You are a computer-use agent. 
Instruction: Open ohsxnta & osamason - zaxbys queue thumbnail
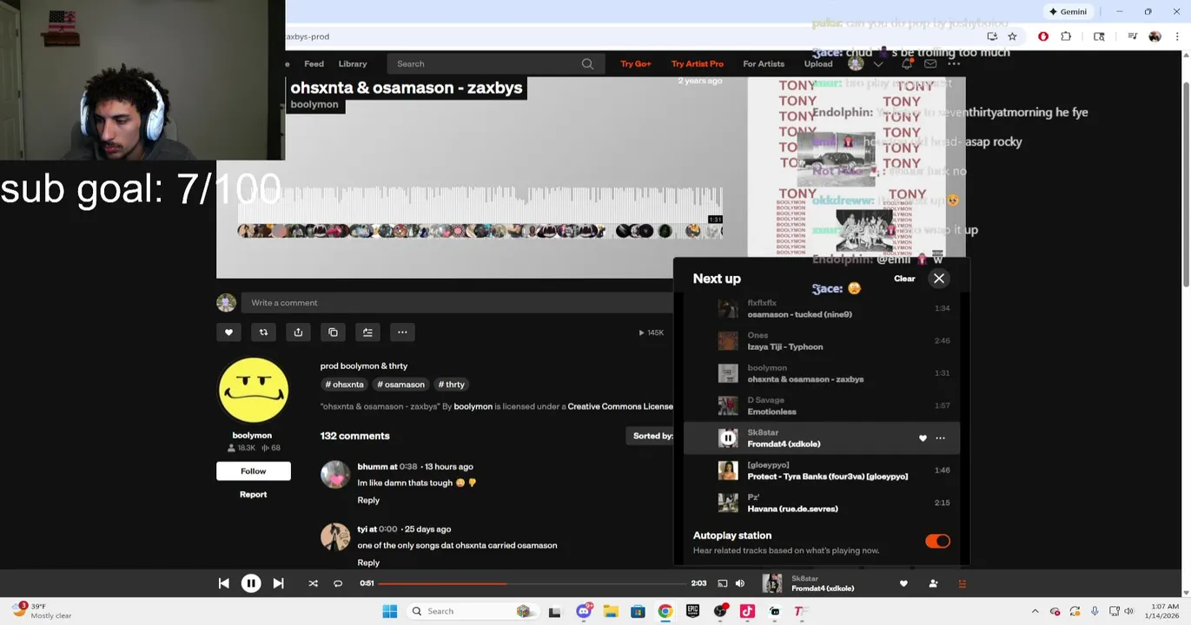pyautogui.click(x=728, y=373)
